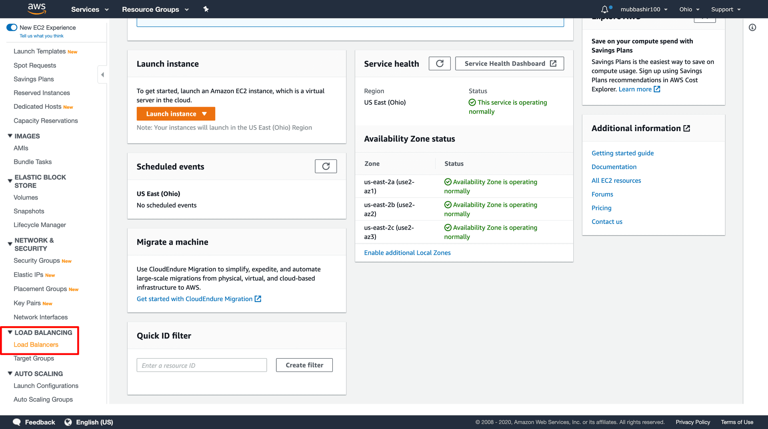Open Additional information external link icon
Image resolution: width=768 pixels, height=429 pixels.
click(687, 128)
